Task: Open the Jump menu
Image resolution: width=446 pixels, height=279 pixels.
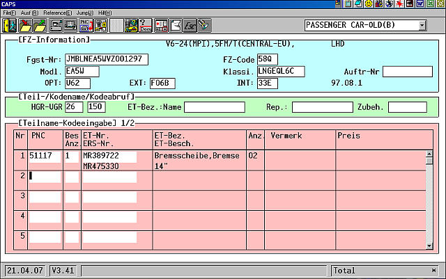Action: tap(85, 13)
